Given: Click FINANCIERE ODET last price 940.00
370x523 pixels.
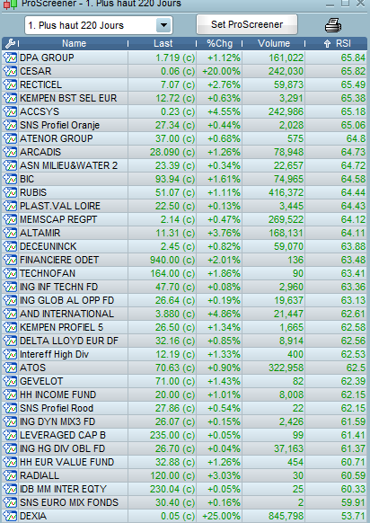Looking at the screenshot, I should [172, 261].
